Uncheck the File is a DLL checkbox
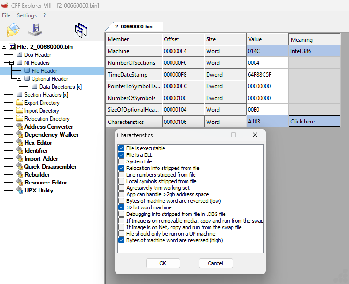 pos(122,155)
